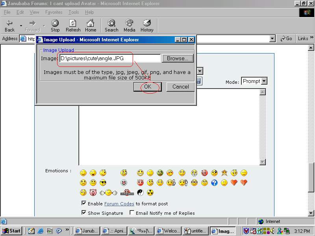Click the message text area
Viewport: 315px width, 236px height.
[x=169, y=127]
